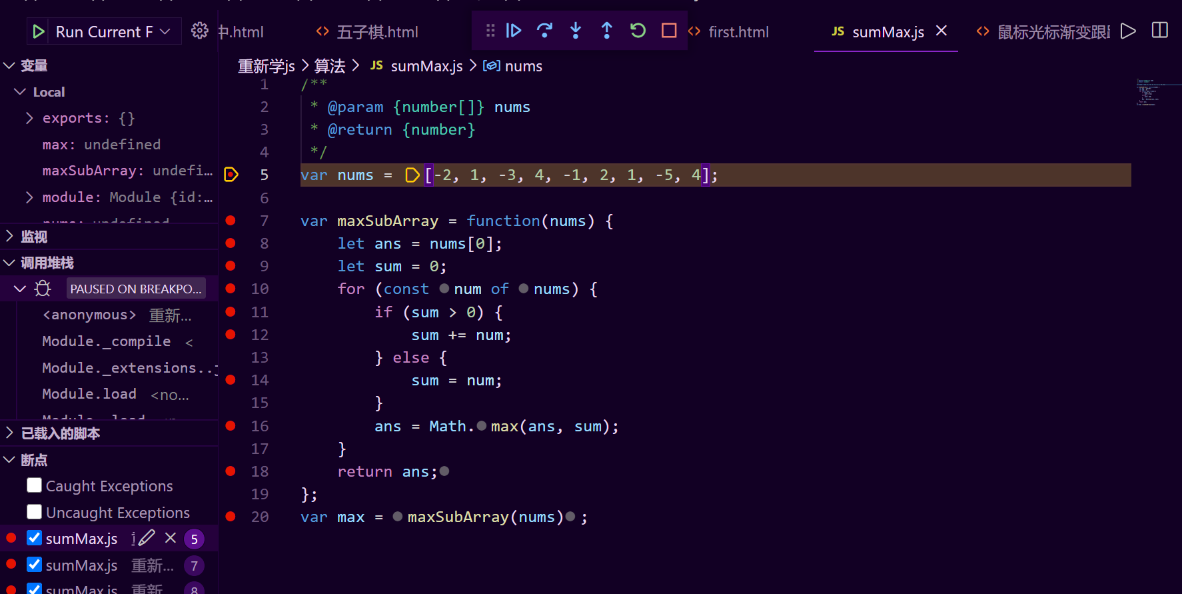Split the editor to the right
Screen dimensions: 1182x594
point(1160,31)
